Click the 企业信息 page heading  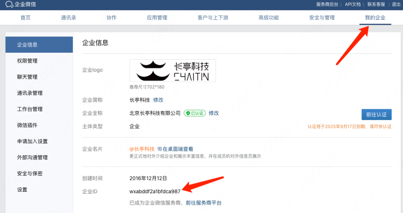tap(95, 43)
